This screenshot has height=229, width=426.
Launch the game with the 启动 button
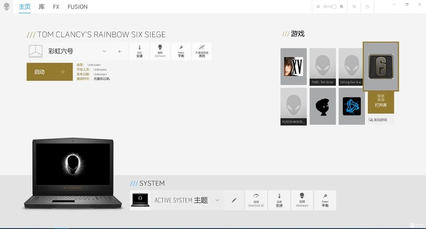[50, 72]
